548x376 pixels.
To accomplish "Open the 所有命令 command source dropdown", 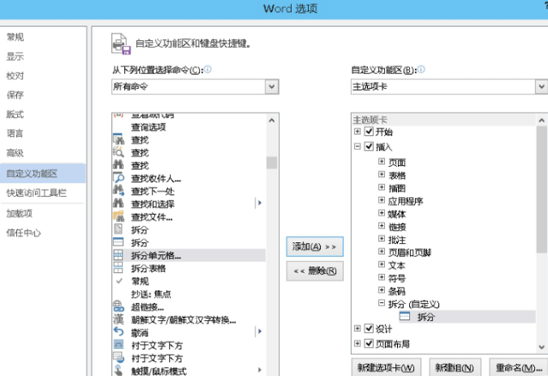I will click(x=272, y=87).
